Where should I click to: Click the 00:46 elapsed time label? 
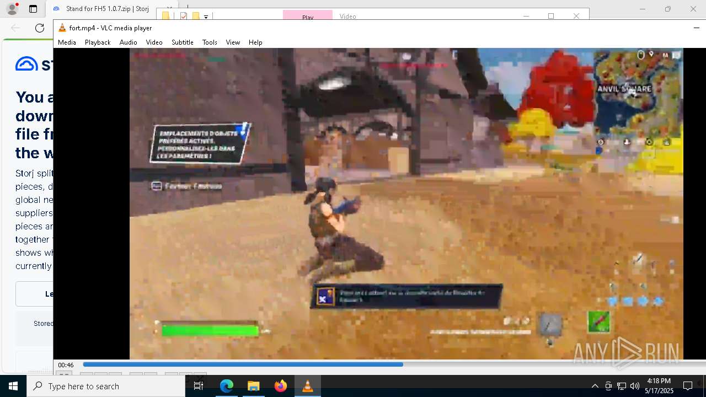tap(66, 365)
